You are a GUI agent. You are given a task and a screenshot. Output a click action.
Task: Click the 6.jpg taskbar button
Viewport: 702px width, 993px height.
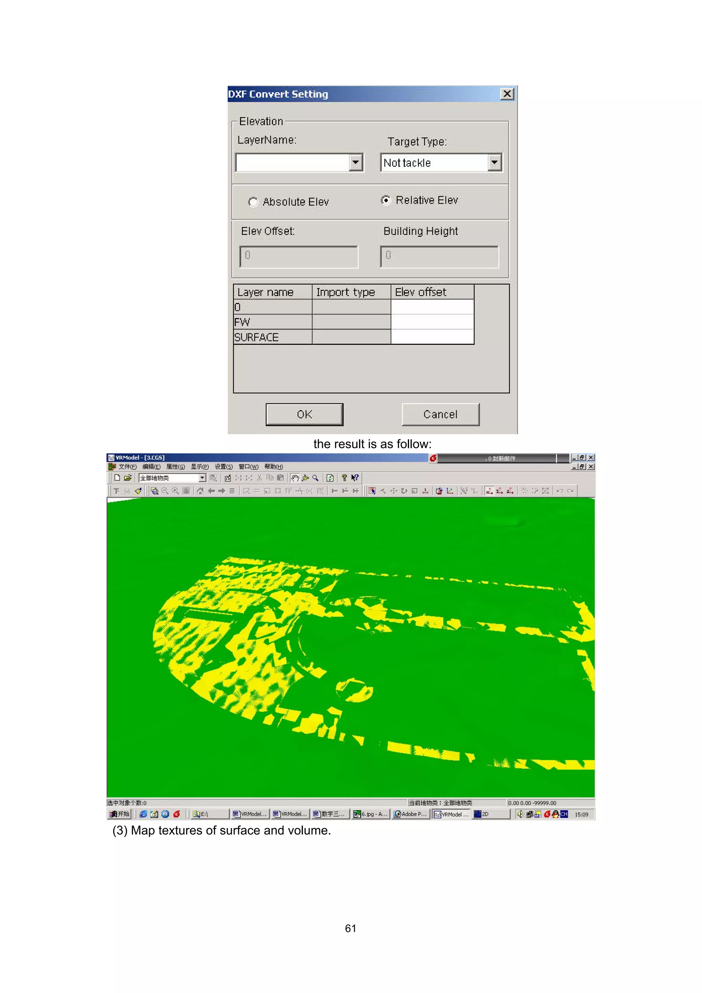pos(371,814)
